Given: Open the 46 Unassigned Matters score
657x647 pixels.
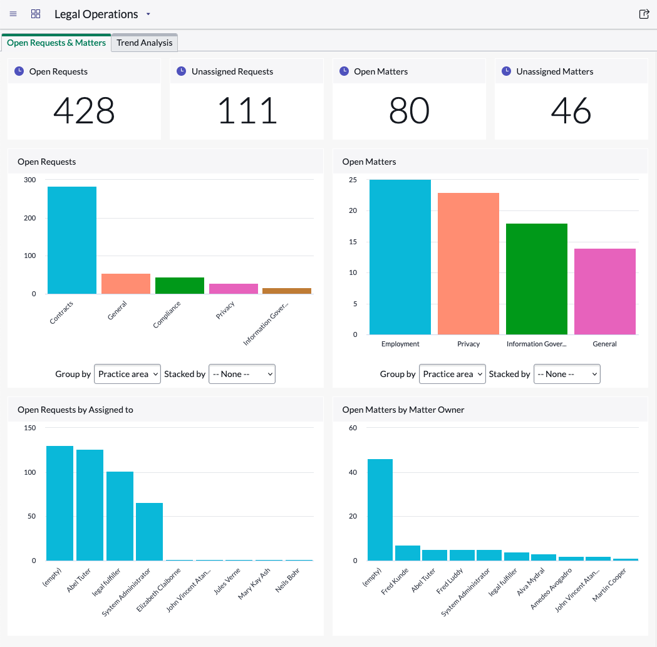Looking at the screenshot, I should click(571, 111).
